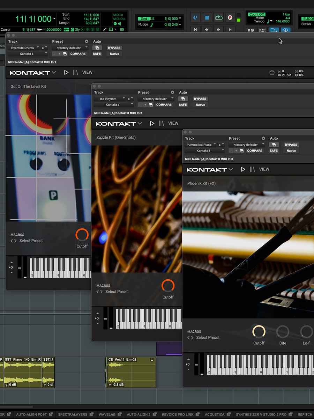This screenshot has height=419, width=314.
Task: Click Kontakt play icon in Phoenix Kit window
Action: [243, 169]
